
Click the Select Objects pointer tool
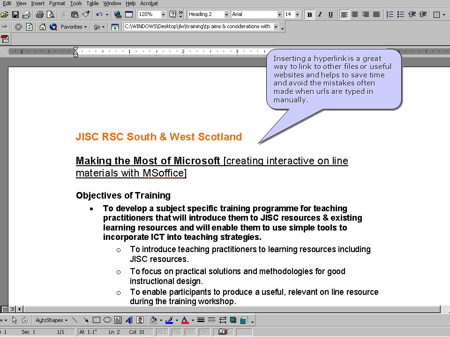tap(15, 320)
